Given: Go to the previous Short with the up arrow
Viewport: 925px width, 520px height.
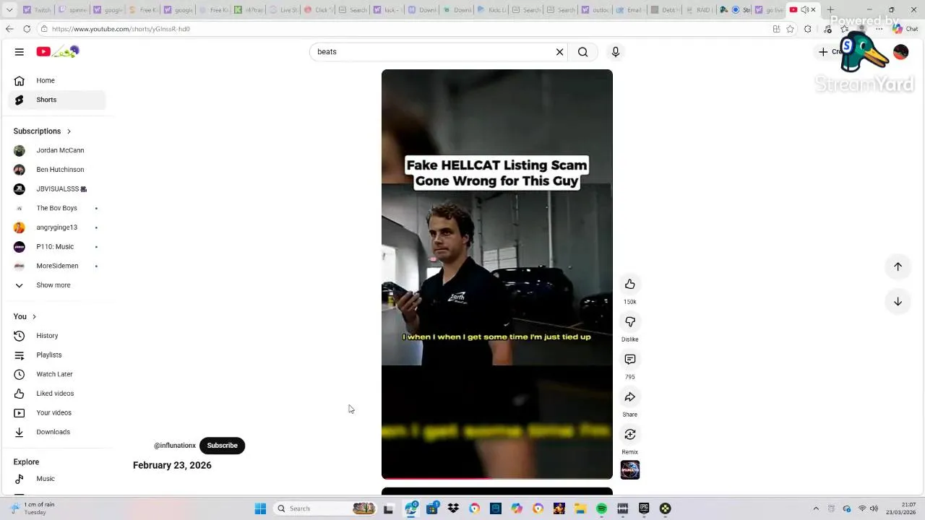Looking at the screenshot, I should pyautogui.click(x=898, y=266).
